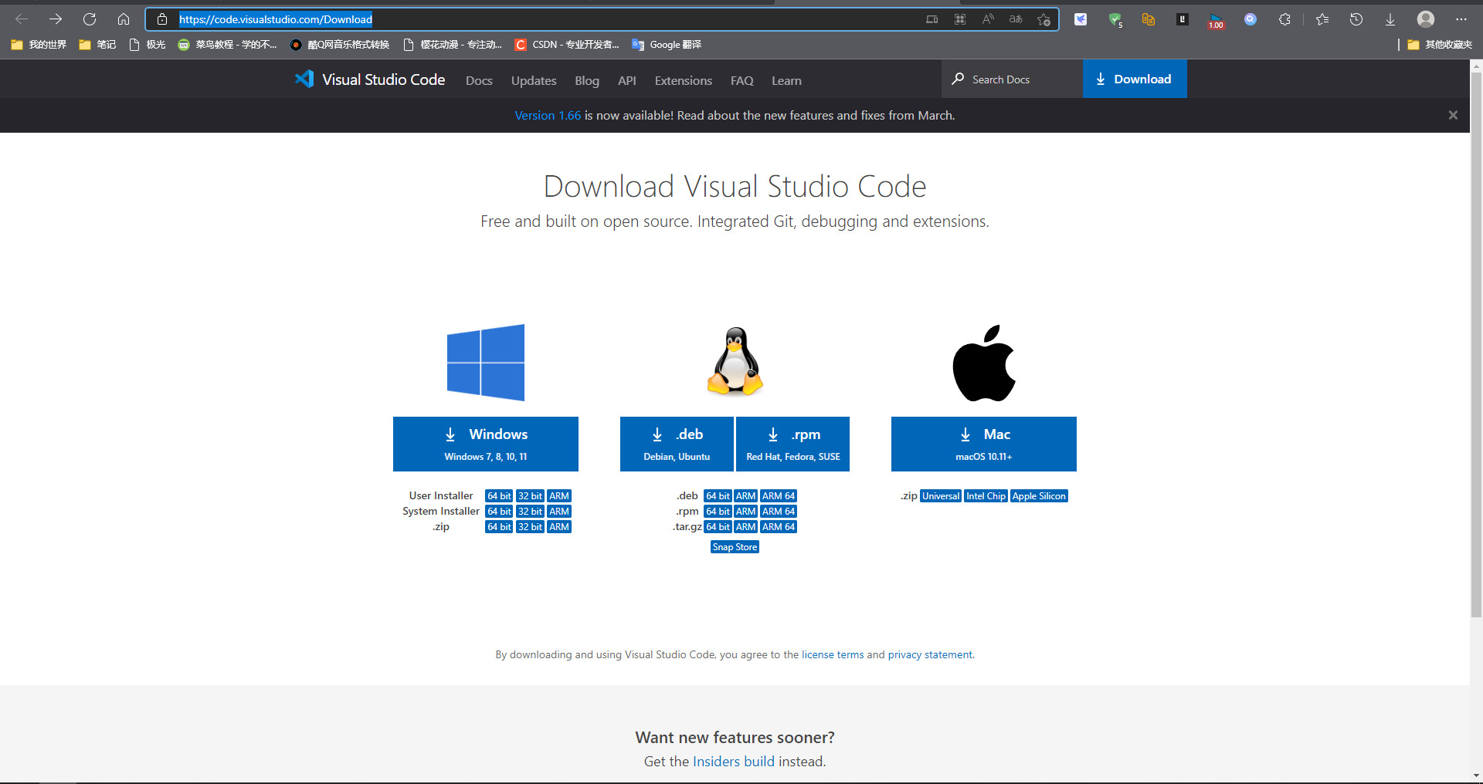
Task: Open the Favorites list icon
Action: 1322,19
